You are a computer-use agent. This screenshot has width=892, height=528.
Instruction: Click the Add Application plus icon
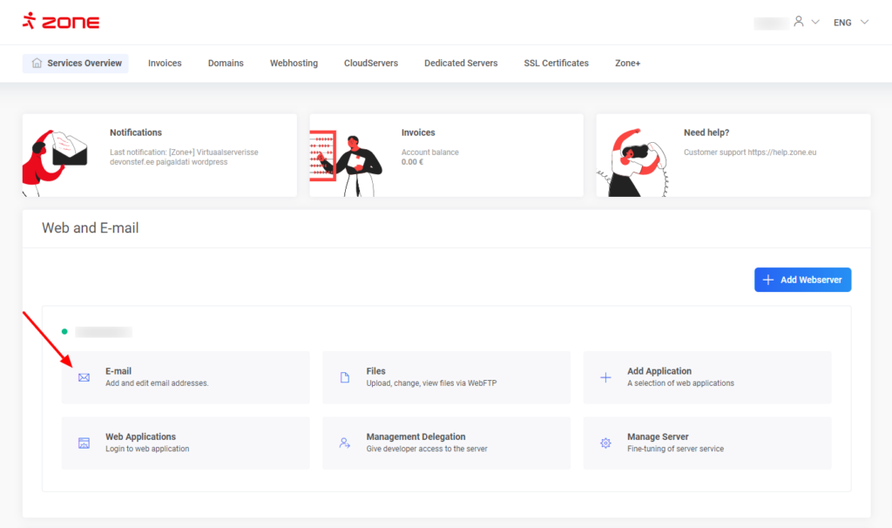(605, 377)
